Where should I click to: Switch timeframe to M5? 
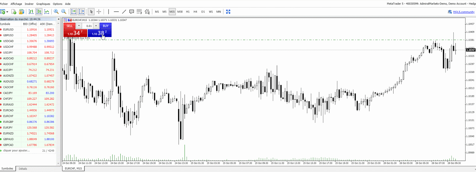tap(165, 12)
